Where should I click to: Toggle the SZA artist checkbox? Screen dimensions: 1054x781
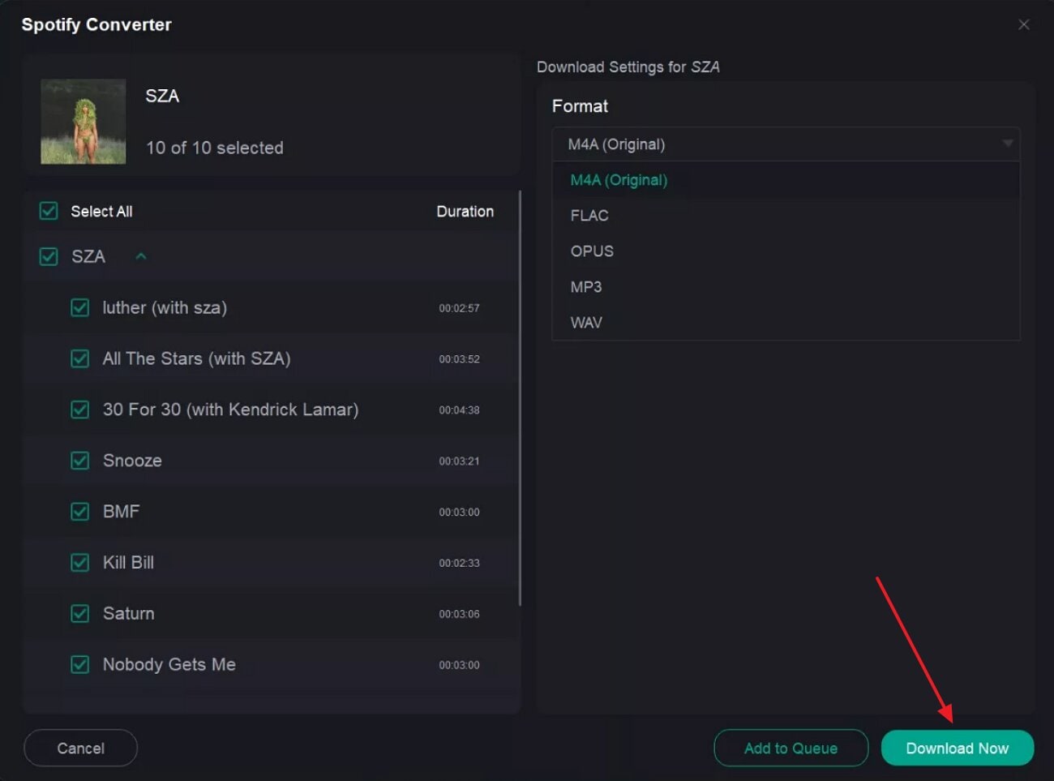click(48, 256)
